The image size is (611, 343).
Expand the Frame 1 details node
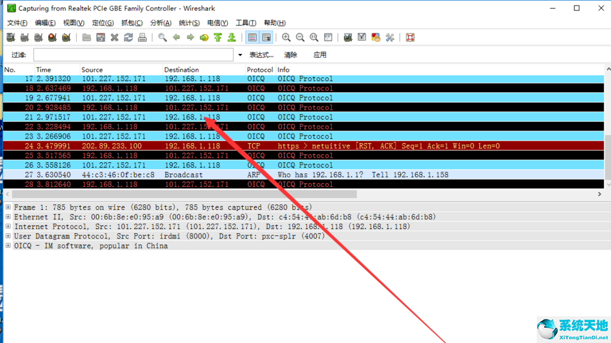(x=8, y=207)
